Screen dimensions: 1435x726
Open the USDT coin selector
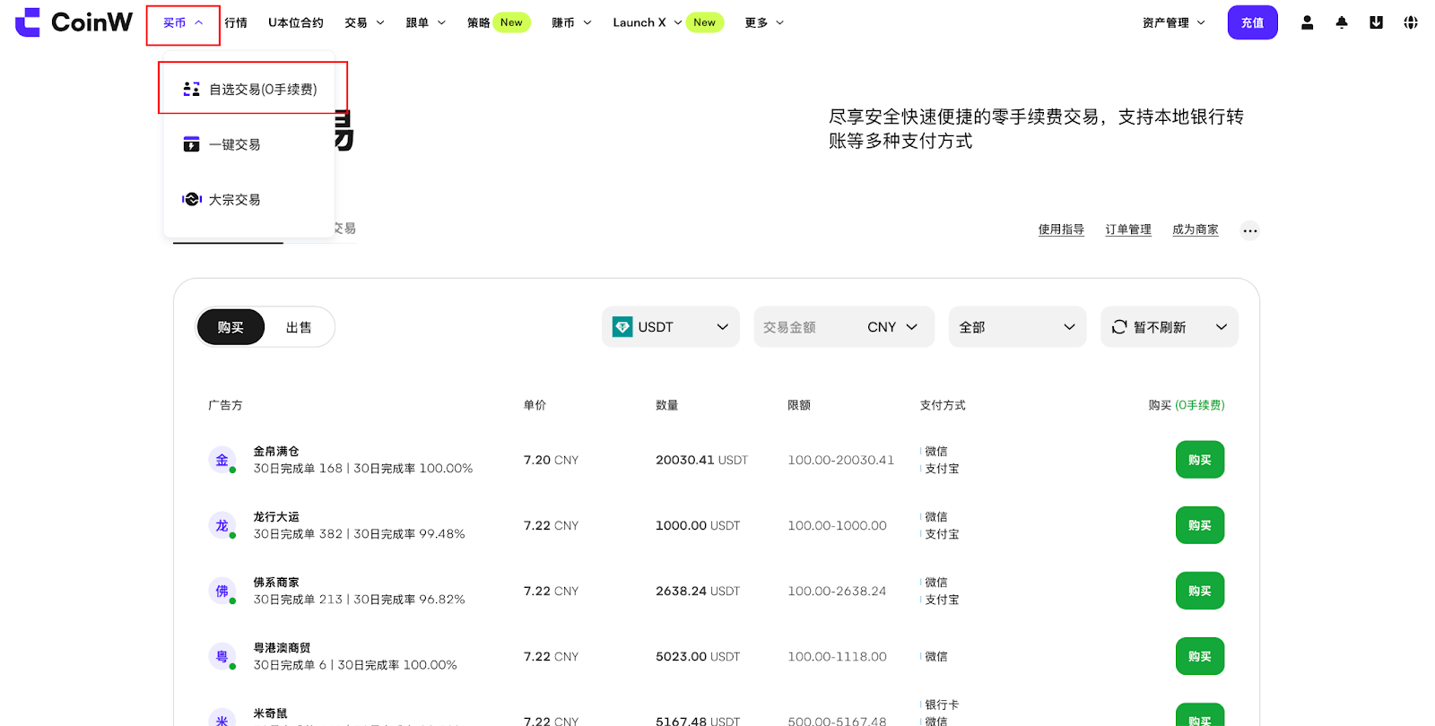(671, 327)
